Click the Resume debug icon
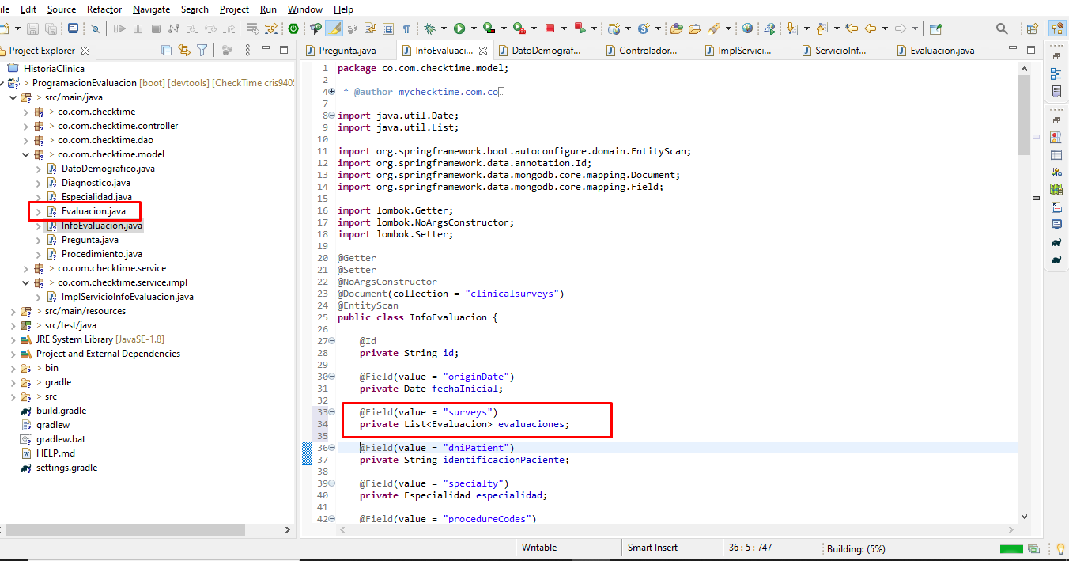 pyautogui.click(x=119, y=28)
